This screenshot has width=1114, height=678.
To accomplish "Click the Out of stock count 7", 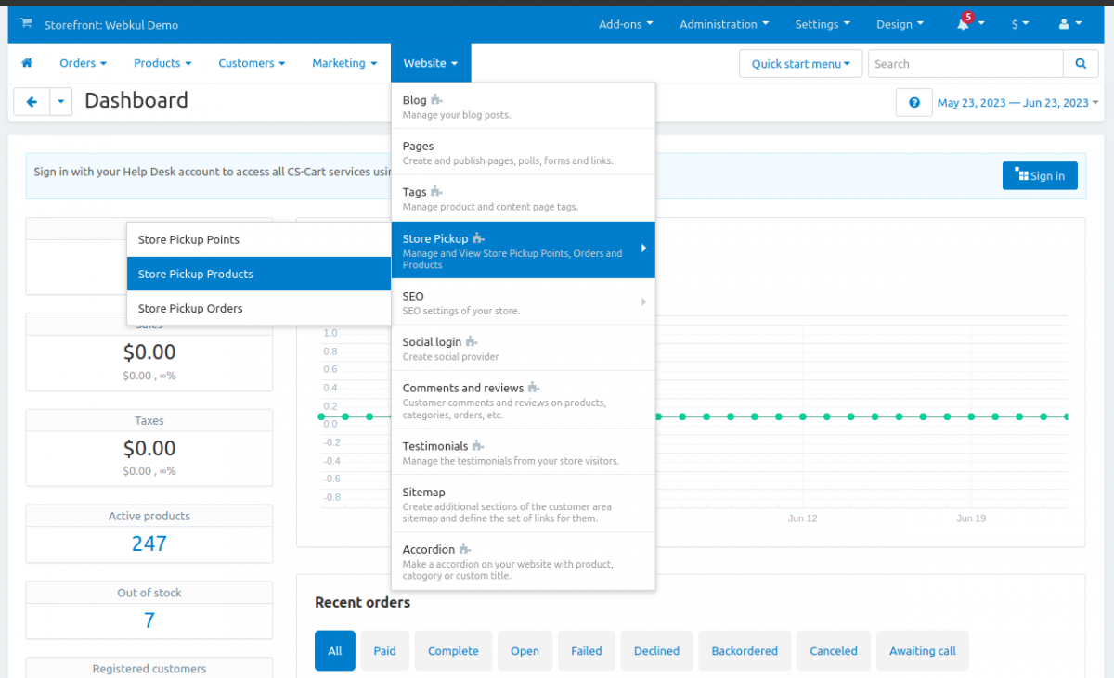I will coord(149,620).
